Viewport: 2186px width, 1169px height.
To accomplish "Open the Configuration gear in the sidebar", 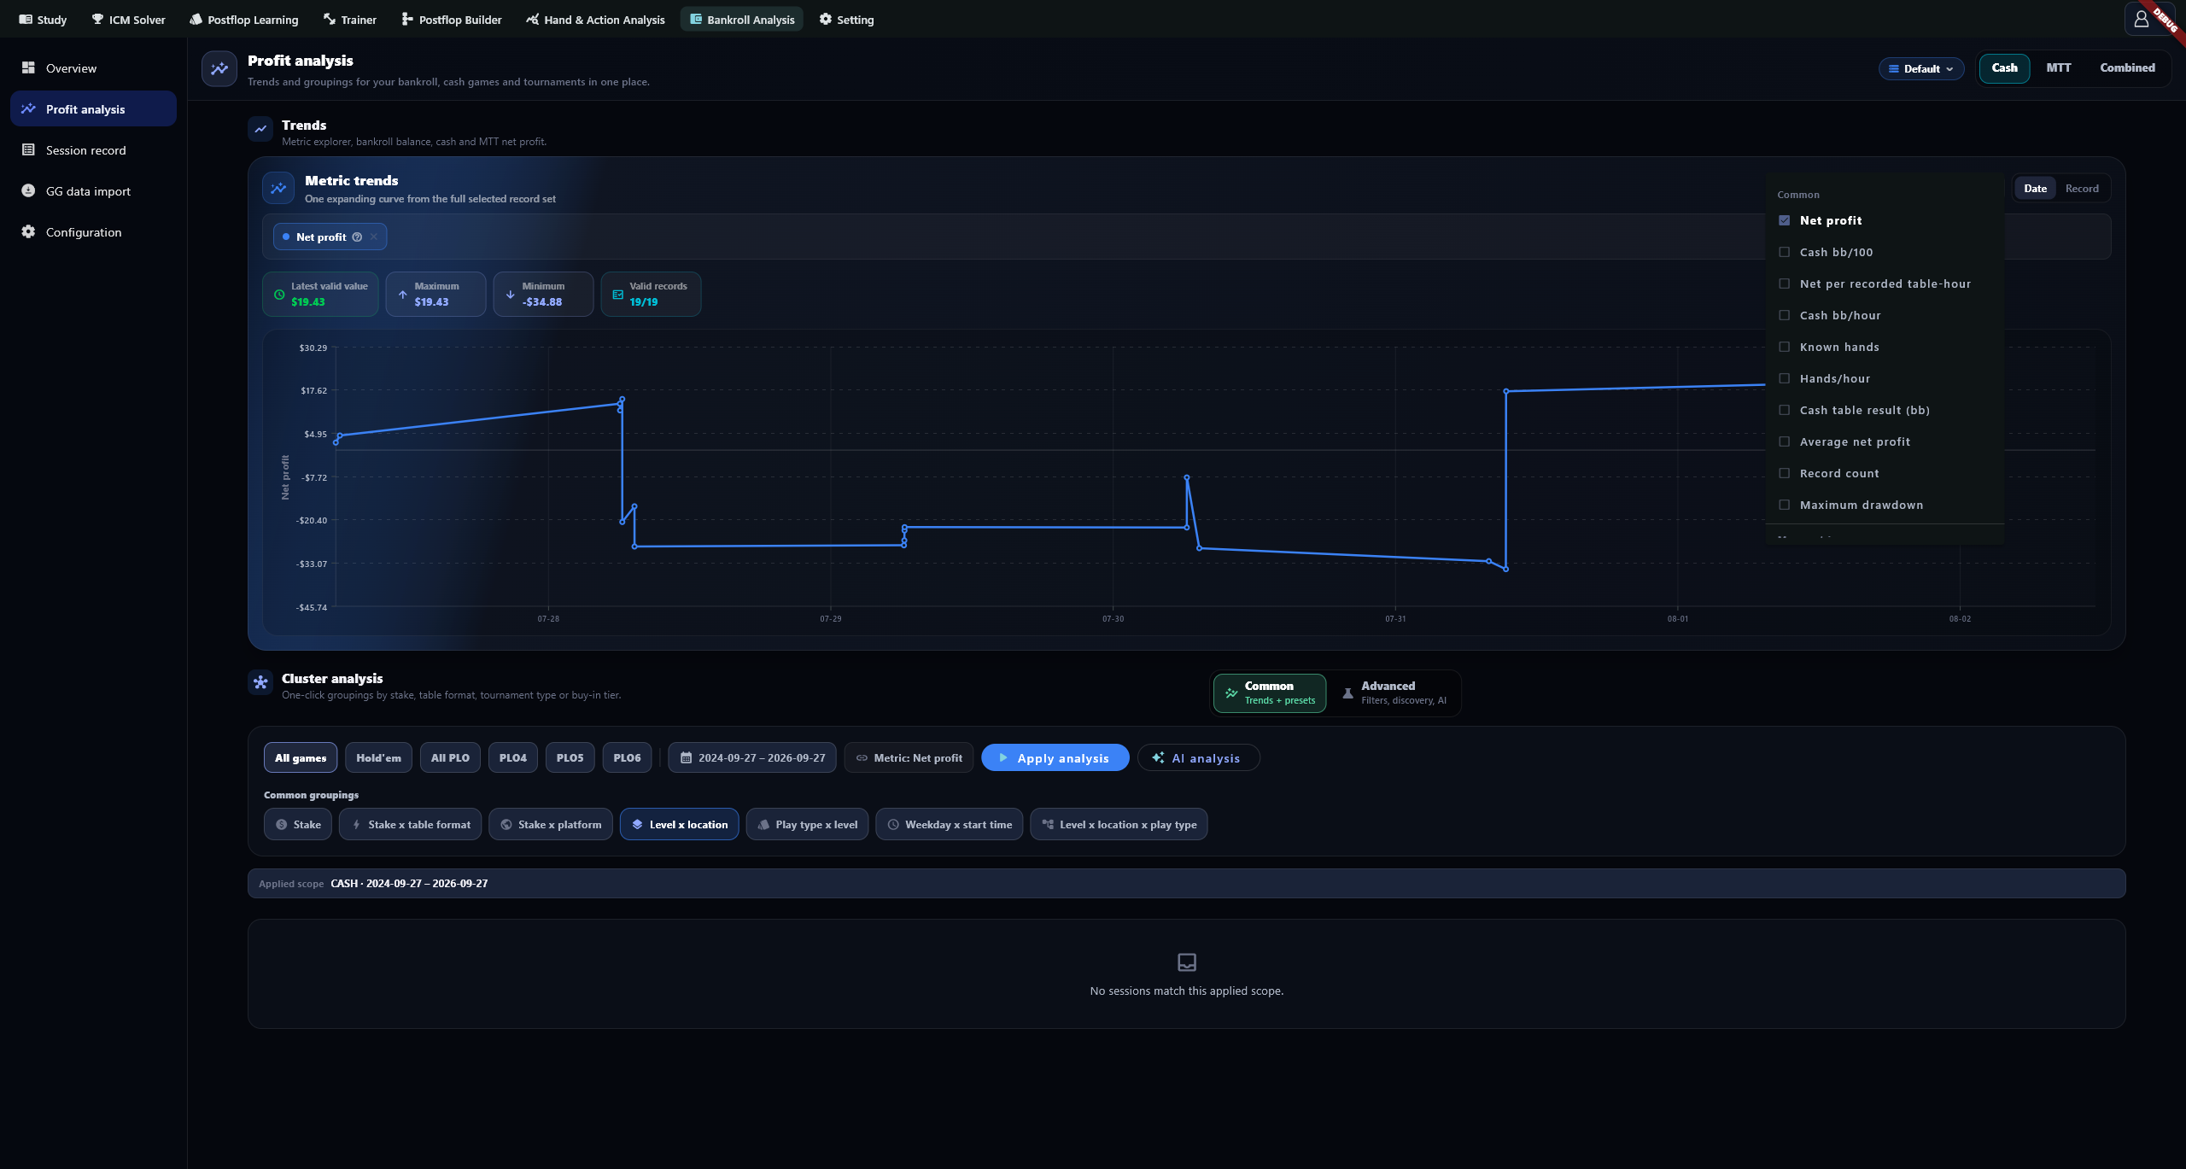I will click(28, 231).
